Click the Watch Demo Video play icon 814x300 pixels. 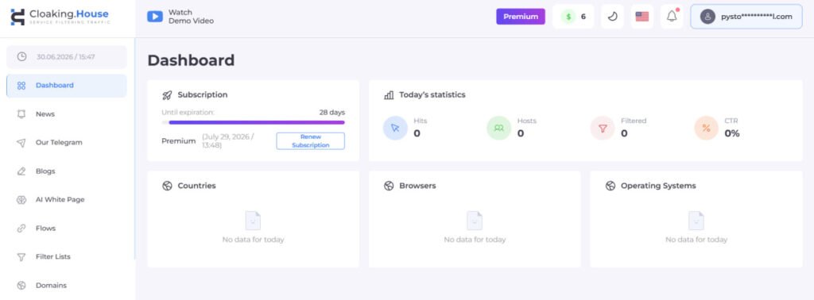(x=155, y=17)
